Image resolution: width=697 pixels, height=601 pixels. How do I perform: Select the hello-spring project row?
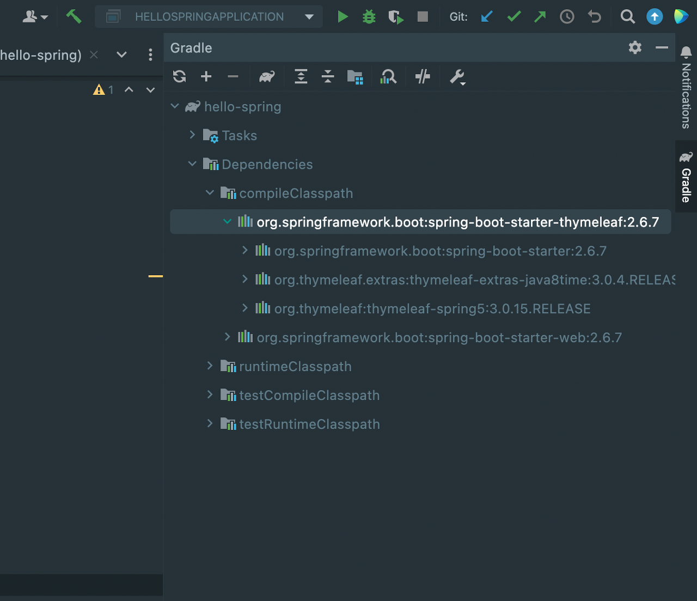coord(420,107)
